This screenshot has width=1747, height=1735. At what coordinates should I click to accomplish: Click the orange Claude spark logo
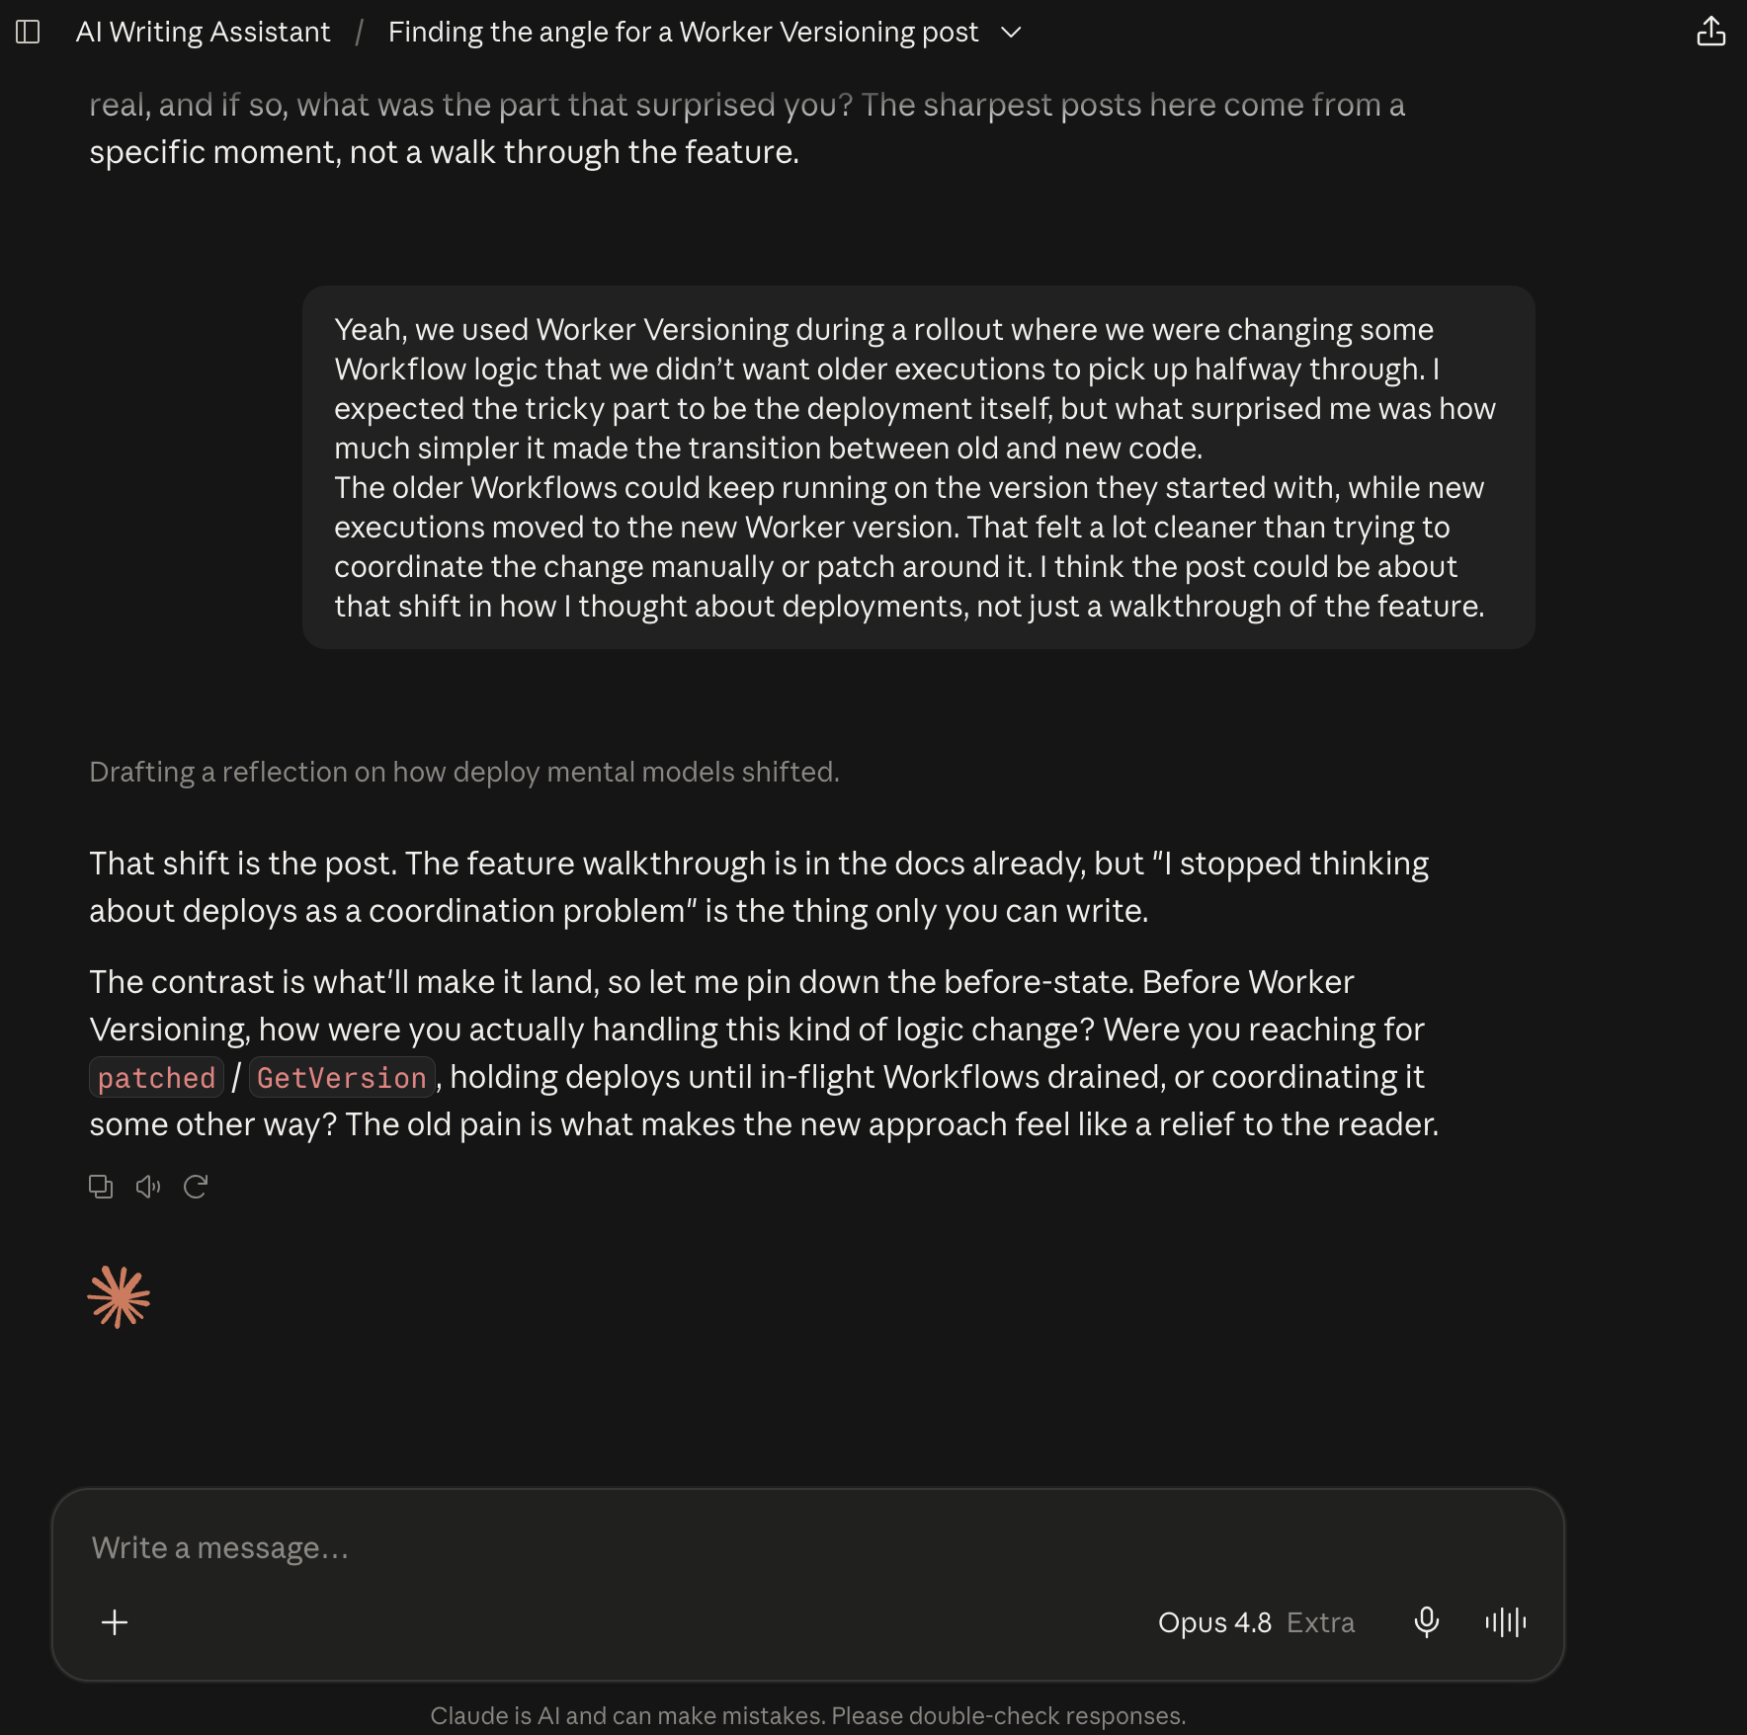(119, 1297)
